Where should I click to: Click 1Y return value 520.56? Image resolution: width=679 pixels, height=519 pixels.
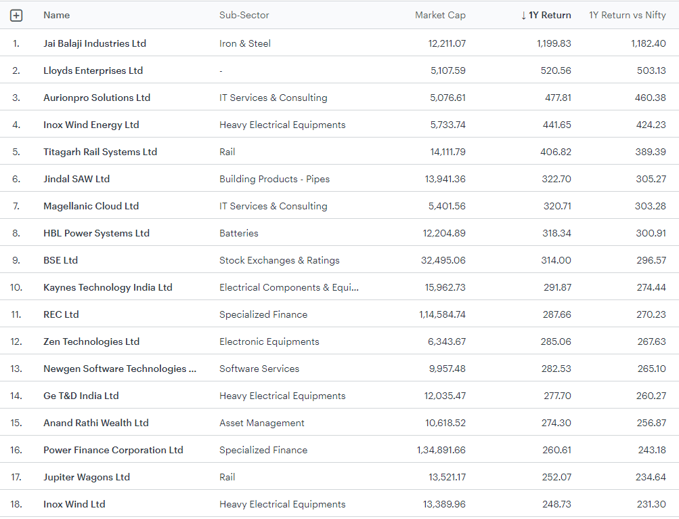coord(556,70)
